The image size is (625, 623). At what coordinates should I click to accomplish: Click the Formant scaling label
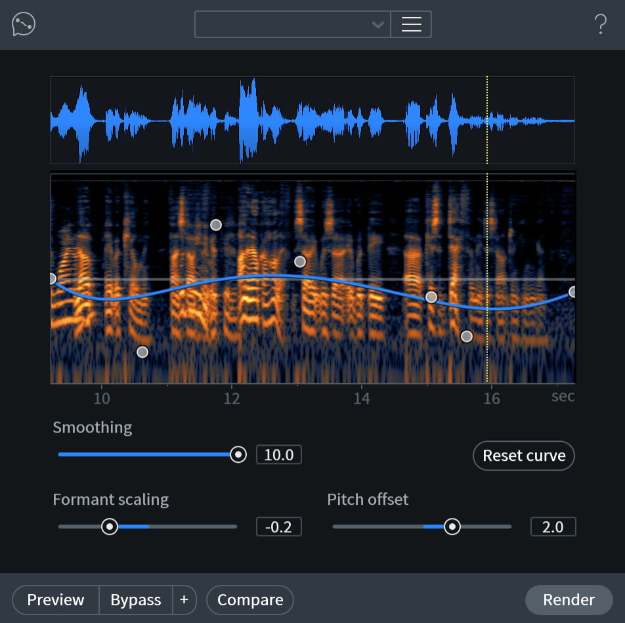(111, 500)
